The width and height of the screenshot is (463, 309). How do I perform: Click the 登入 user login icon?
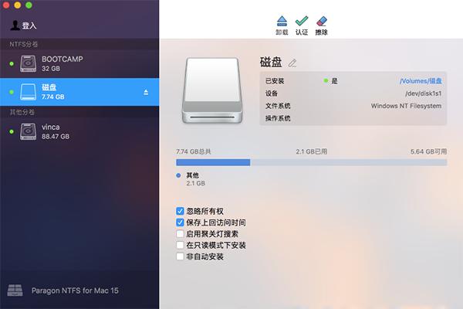pyautogui.click(x=15, y=25)
